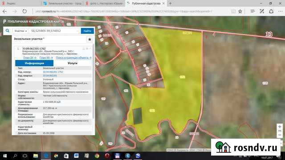This screenshot has width=285, height=160.
Task: Open the 'План КК' link
Action: (46, 58)
